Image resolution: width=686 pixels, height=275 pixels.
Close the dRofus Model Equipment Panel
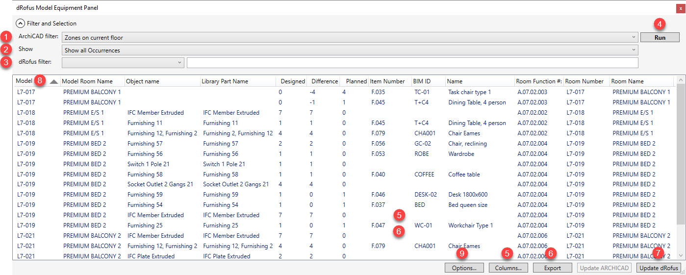tap(679, 8)
